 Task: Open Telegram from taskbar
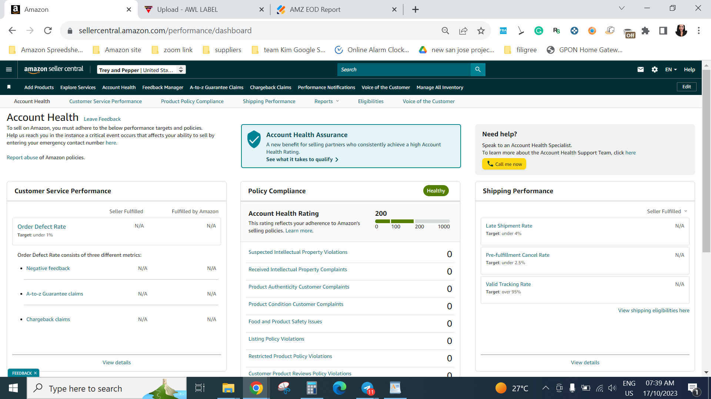click(x=367, y=388)
